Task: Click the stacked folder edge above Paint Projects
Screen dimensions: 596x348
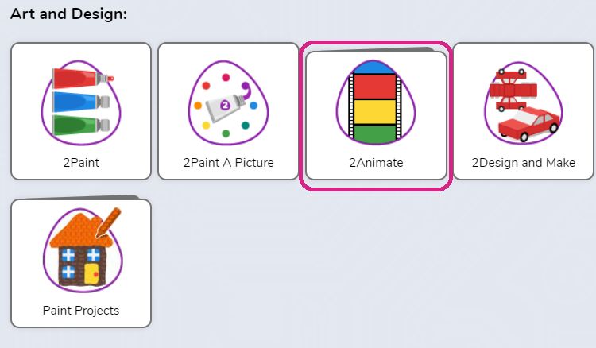Action: (79, 197)
